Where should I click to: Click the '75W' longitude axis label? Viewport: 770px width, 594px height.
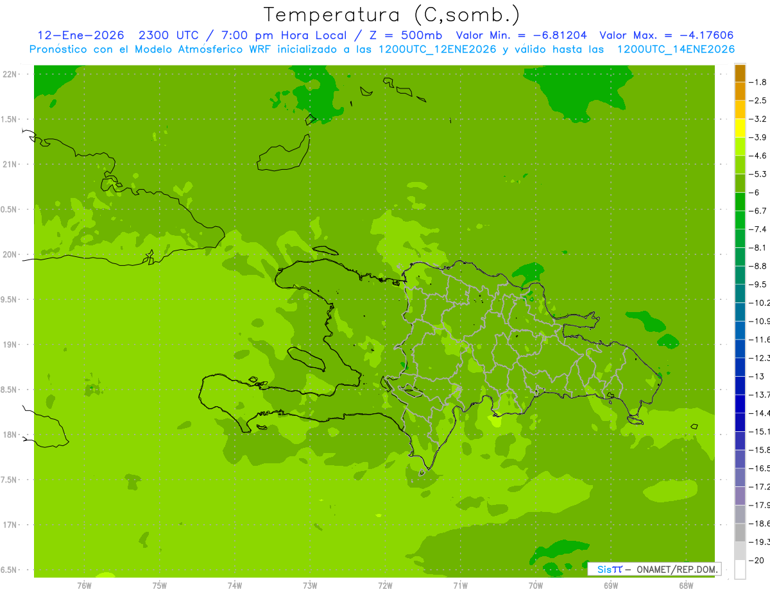[x=160, y=586]
